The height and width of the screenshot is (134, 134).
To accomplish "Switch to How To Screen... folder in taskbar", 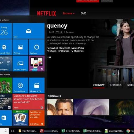I will [x=28, y=131].
